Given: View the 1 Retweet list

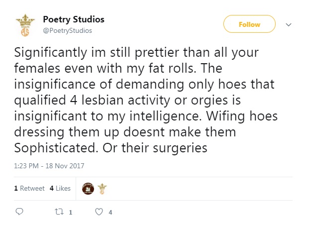Looking at the screenshot, I should [29, 188].
